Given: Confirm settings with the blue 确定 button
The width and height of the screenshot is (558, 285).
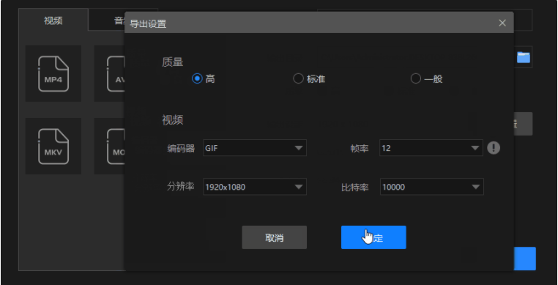Looking at the screenshot, I should click(x=373, y=237).
